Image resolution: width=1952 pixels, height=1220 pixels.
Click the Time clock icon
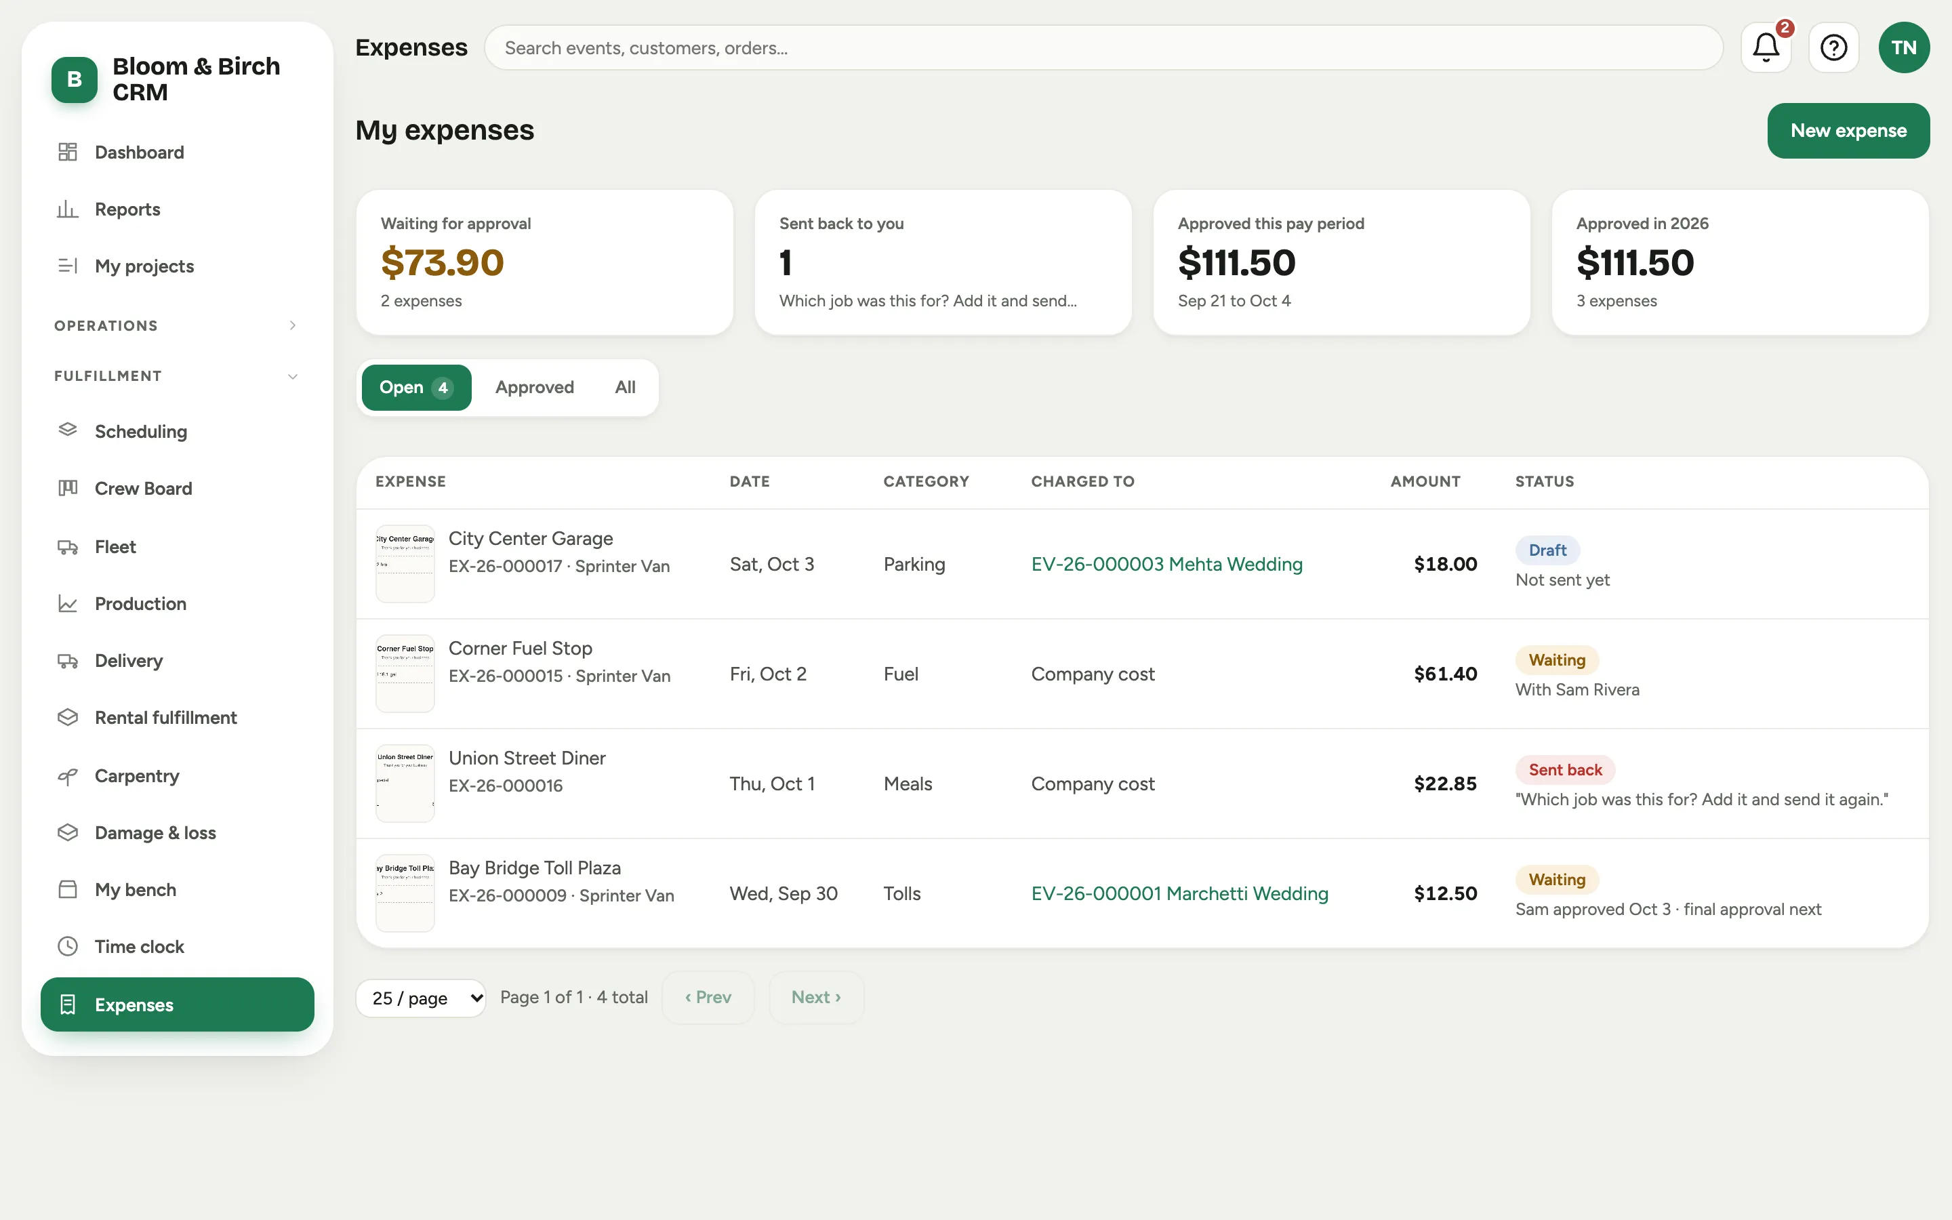(x=68, y=946)
